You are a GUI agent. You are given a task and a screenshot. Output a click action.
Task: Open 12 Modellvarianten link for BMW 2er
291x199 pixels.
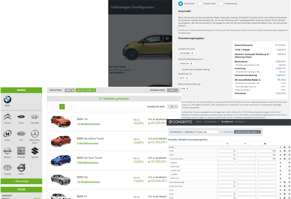(89, 182)
